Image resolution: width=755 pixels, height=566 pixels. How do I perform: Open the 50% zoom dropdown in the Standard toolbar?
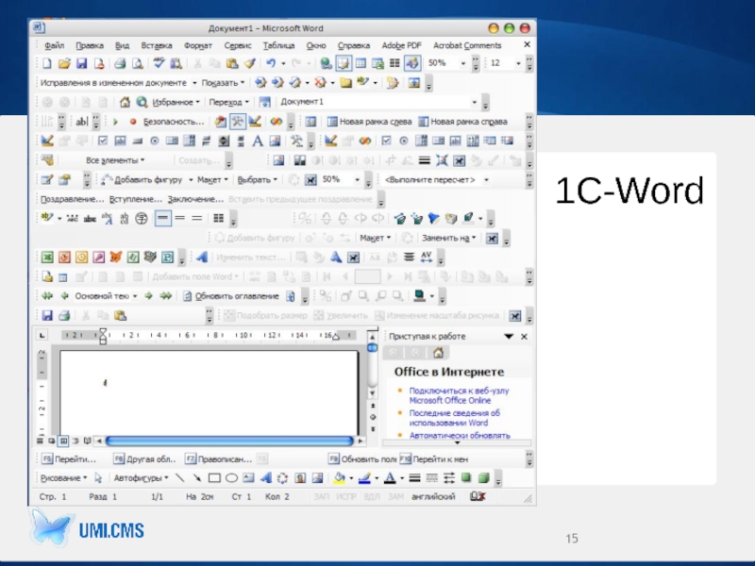point(463,63)
